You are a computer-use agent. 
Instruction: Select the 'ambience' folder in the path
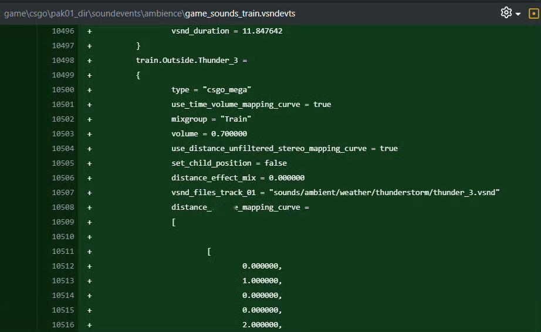click(x=163, y=14)
